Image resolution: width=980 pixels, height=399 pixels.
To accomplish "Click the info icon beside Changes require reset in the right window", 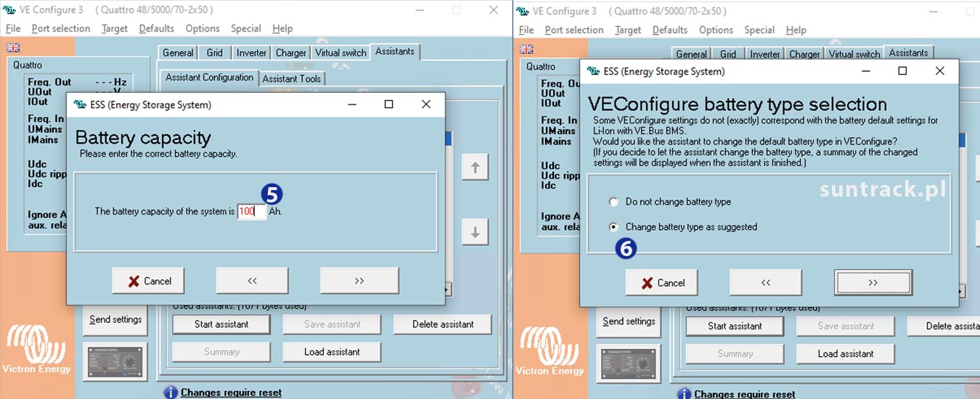I will tap(684, 394).
